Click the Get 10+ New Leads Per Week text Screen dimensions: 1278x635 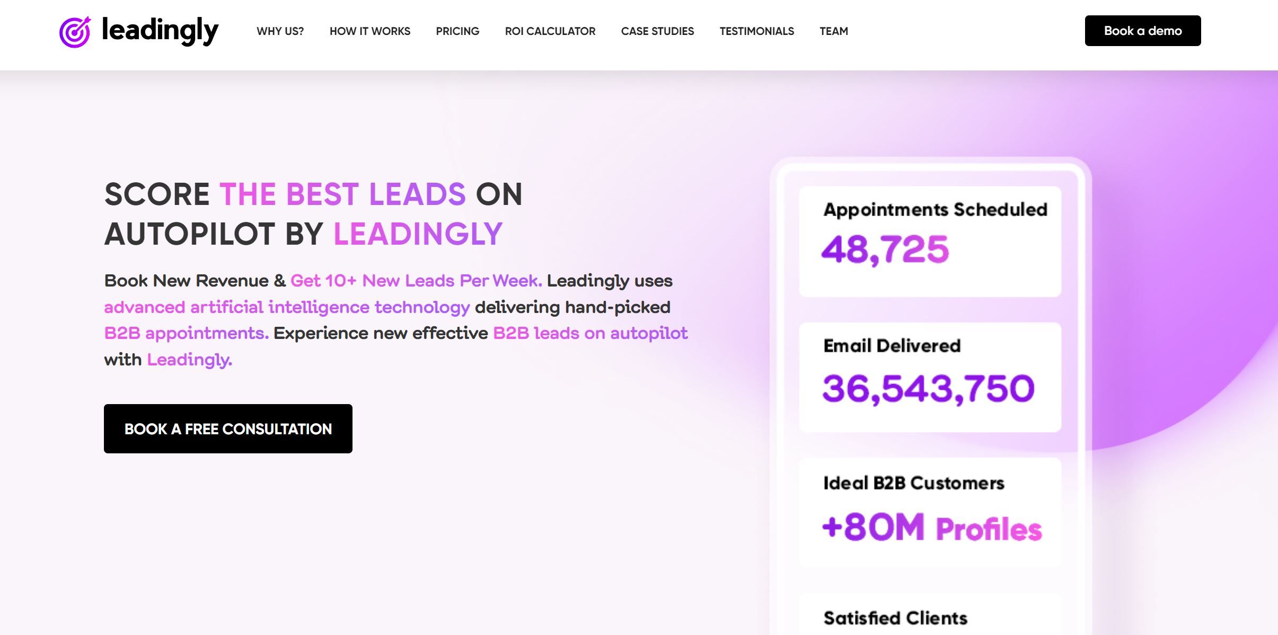[416, 281]
